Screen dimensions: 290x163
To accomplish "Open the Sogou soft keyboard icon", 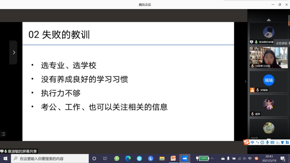I will coord(272,142).
